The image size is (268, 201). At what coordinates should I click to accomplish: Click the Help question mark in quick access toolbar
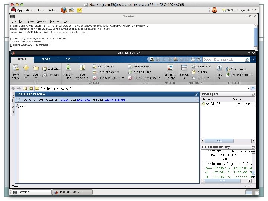199,59
